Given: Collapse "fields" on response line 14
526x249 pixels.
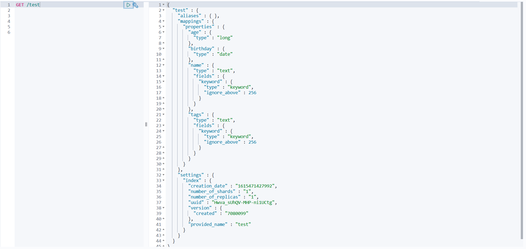Looking at the screenshot, I should tap(163, 76).
